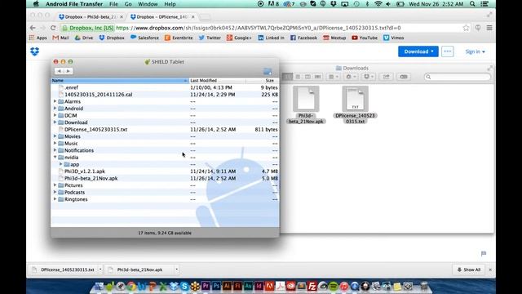Launch Photoshop from the Dock

click(x=216, y=286)
